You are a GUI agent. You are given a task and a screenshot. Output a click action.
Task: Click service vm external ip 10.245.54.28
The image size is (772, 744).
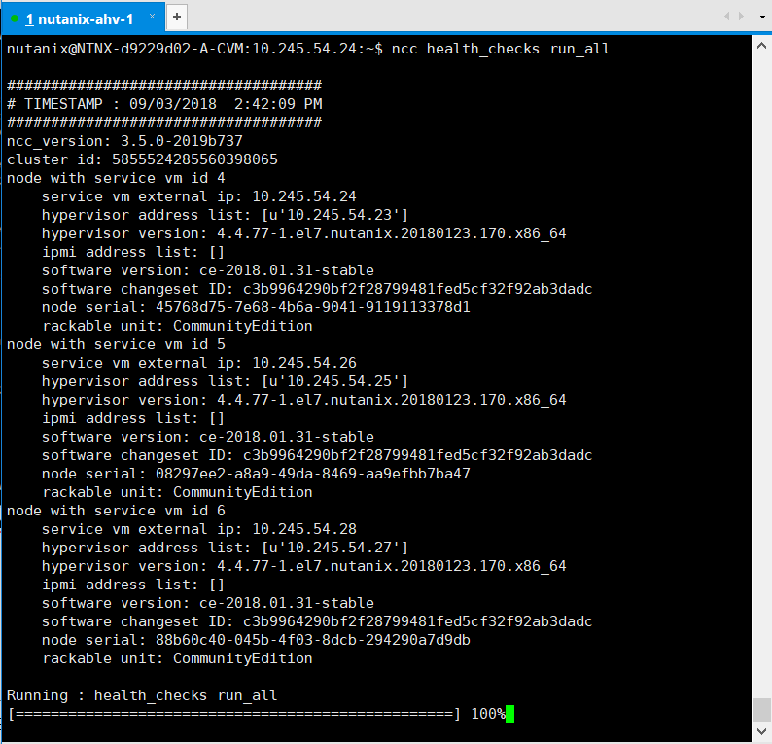(x=199, y=529)
